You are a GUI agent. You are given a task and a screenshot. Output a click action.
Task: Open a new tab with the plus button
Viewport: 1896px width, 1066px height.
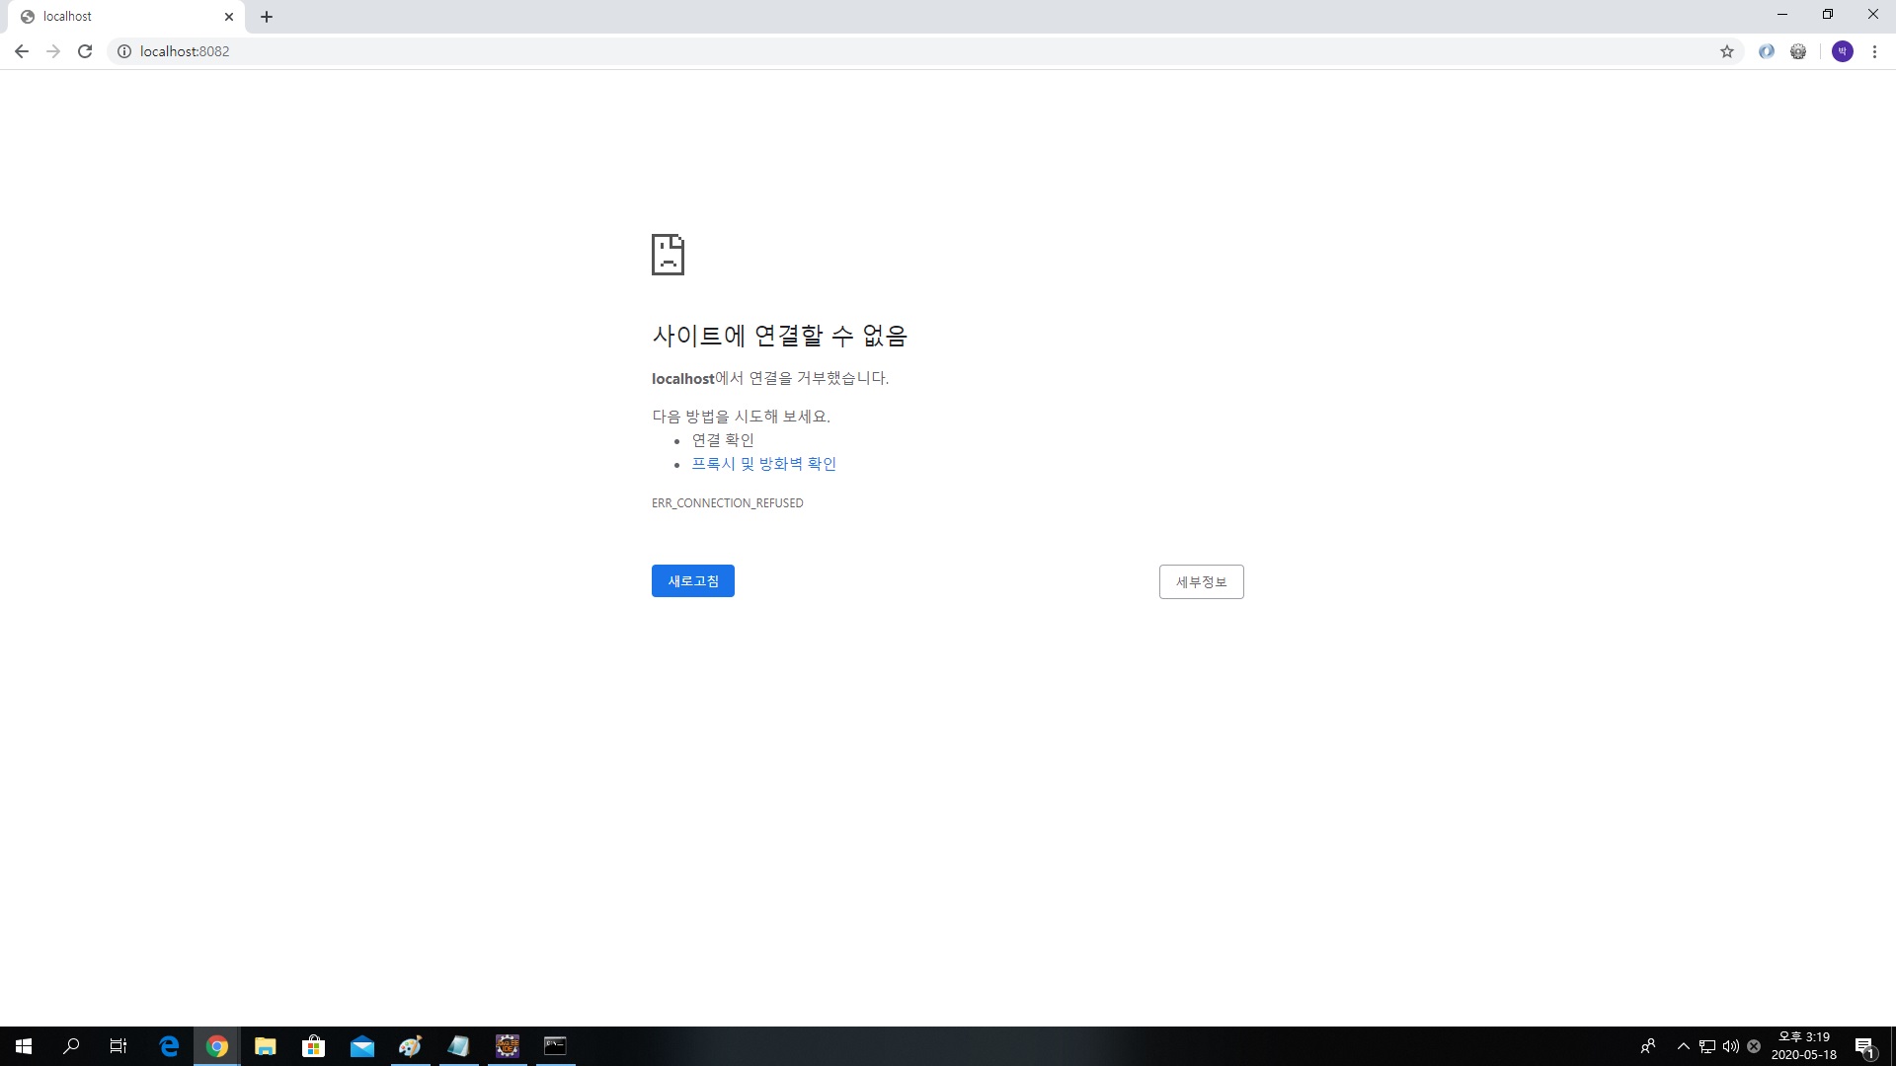pyautogui.click(x=267, y=17)
